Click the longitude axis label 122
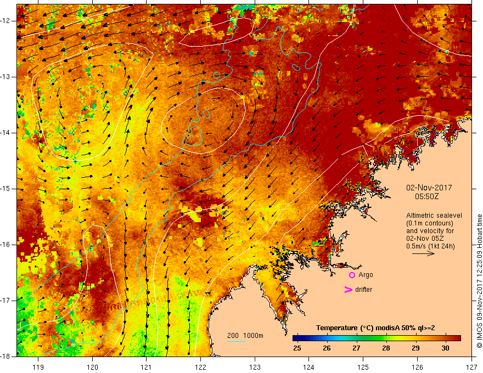 [x=200, y=367]
